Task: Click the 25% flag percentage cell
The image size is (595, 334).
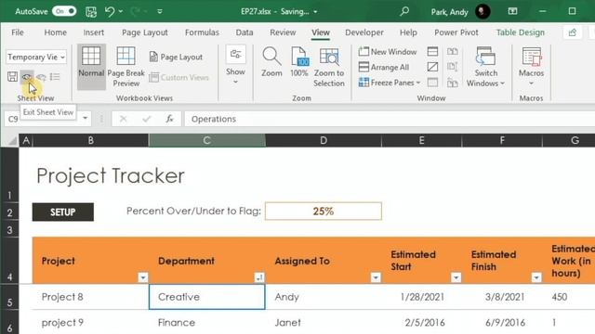Action: pyautogui.click(x=324, y=211)
